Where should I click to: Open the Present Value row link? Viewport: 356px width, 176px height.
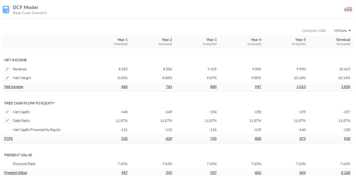click(x=16, y=173)
